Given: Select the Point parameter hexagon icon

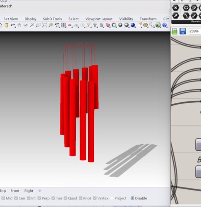Looking at the screenshot, I should [x=175, y=8].
